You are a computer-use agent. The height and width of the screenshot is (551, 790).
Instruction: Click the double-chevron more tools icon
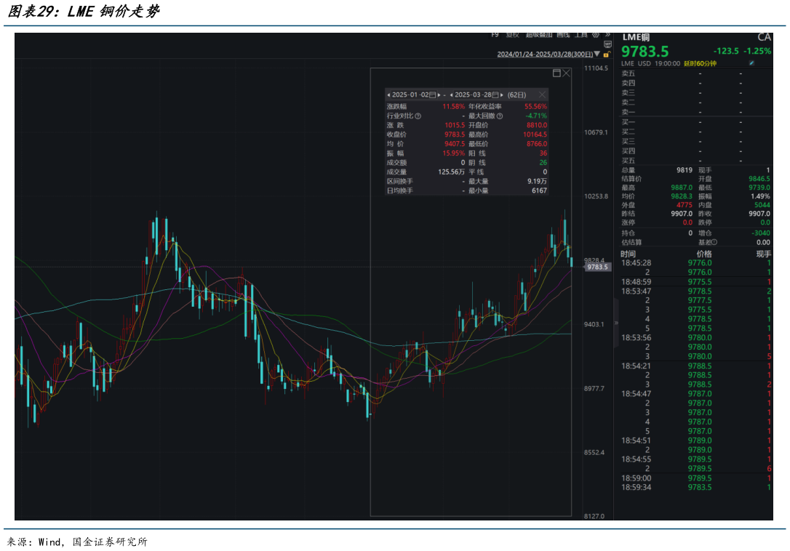click(607, 34)
